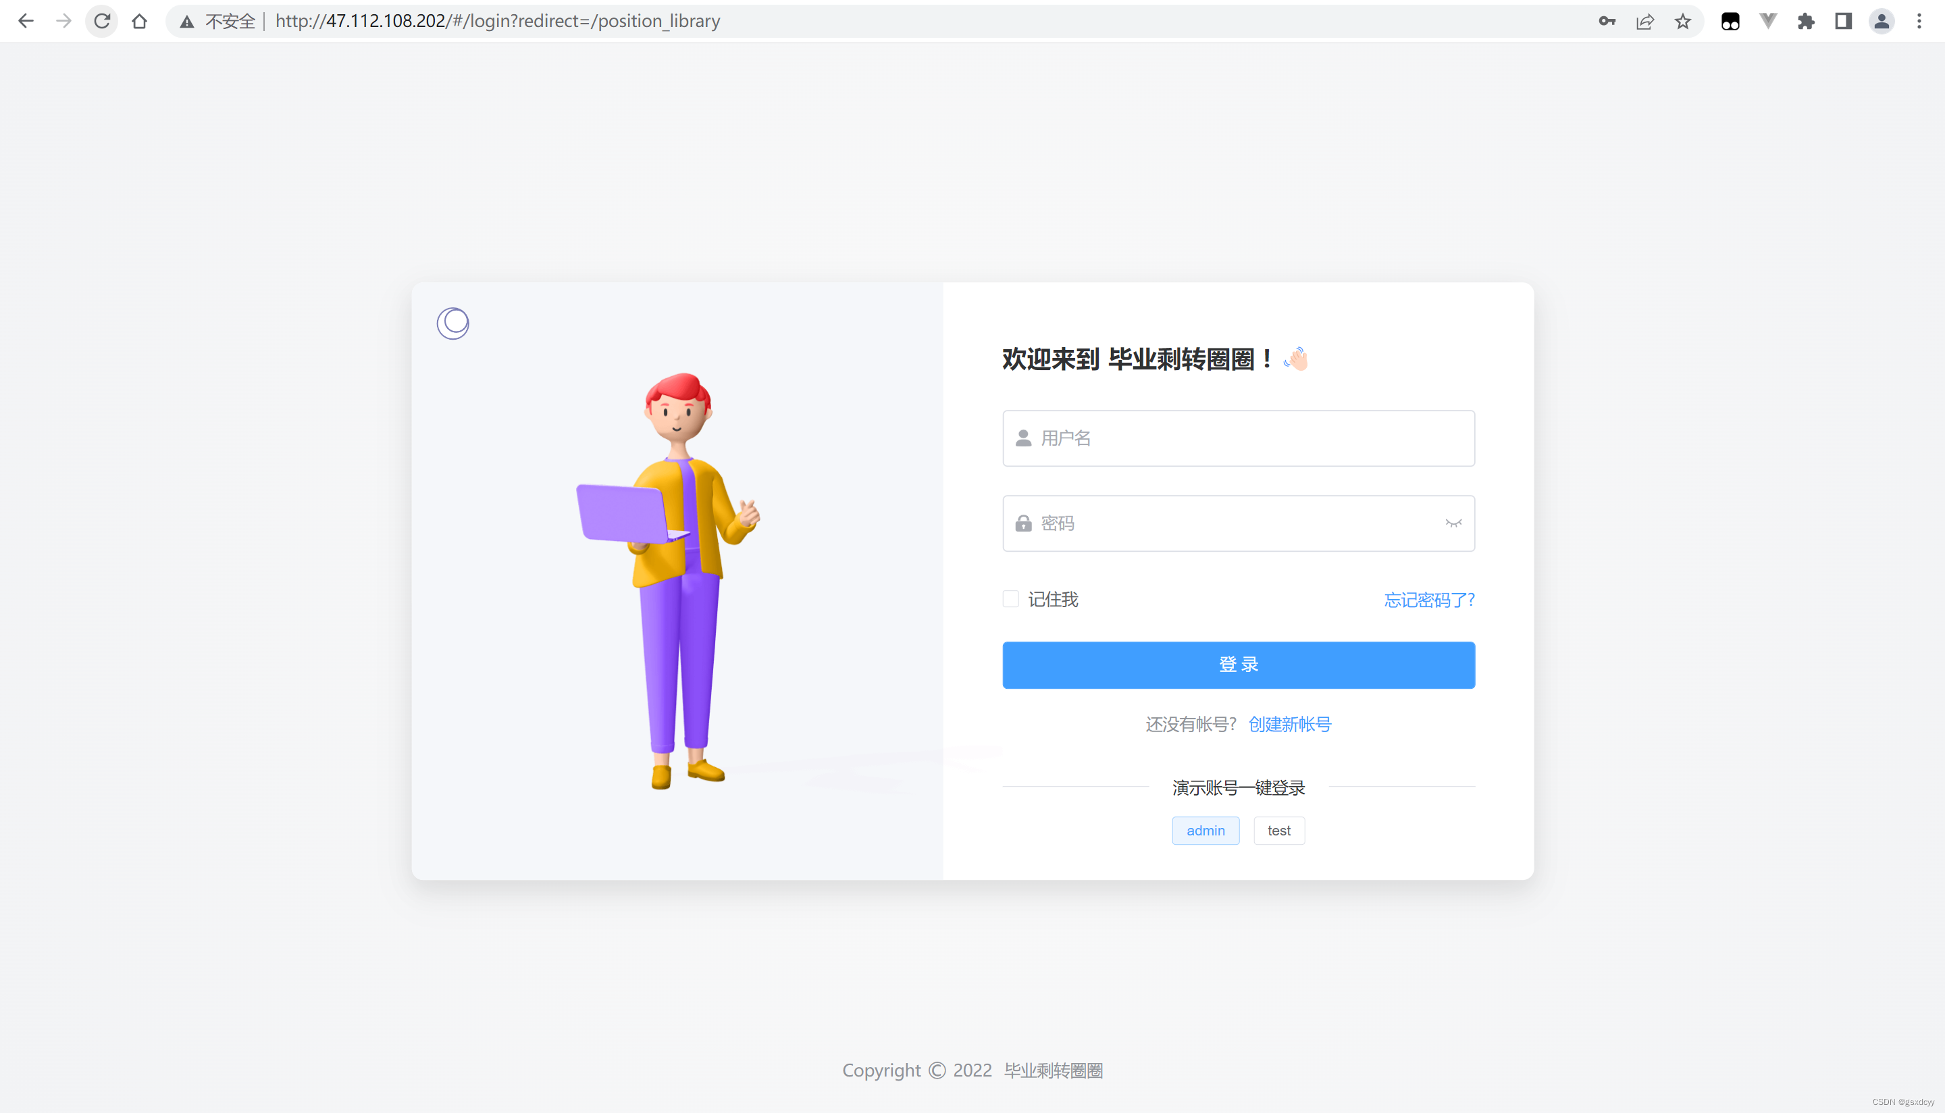The image size is (1945, 1113).
Task: Click the user icon in username field
Action: click(1023, 438)
